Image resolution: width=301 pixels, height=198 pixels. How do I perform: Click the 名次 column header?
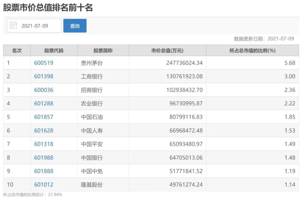[16, 50]
